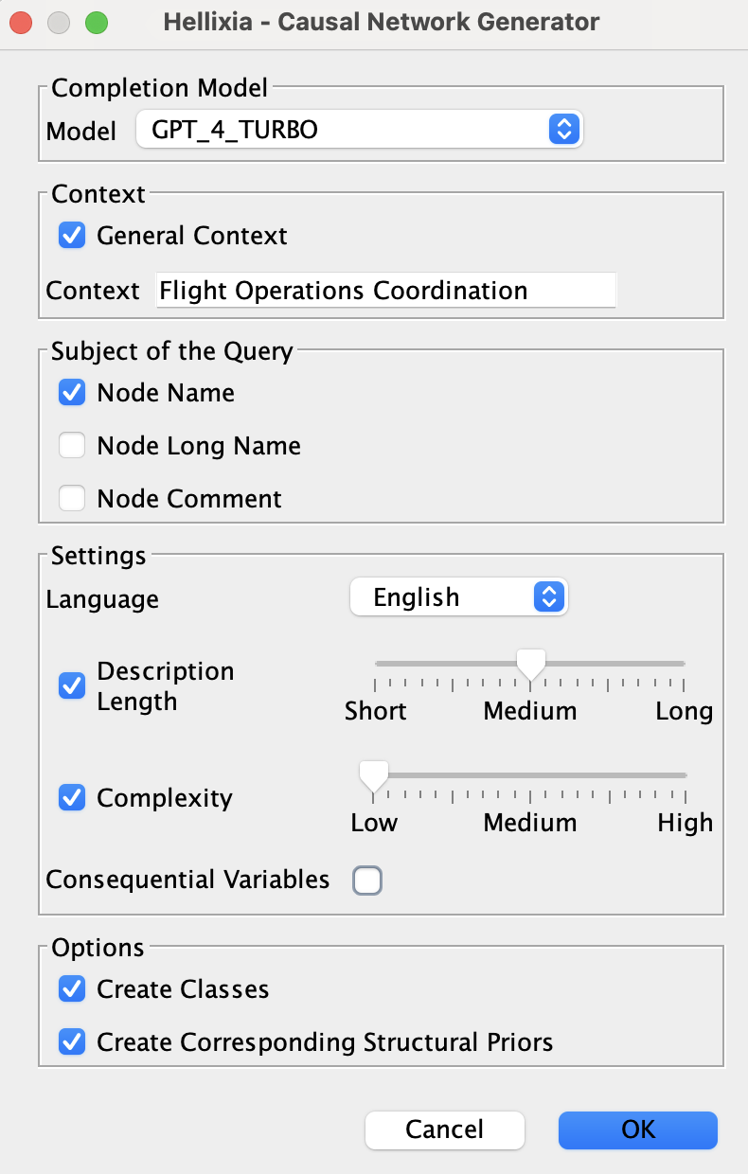Disable Create Corresponding Structural Priors

pyautogui.click(x=72, y=1042)
